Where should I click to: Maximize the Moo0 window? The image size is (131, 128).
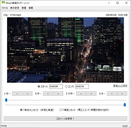coord(118,3)
